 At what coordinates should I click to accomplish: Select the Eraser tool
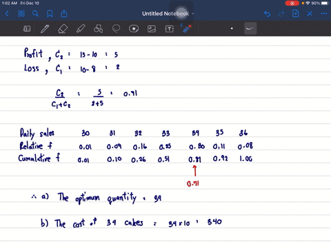pos(63,29)
